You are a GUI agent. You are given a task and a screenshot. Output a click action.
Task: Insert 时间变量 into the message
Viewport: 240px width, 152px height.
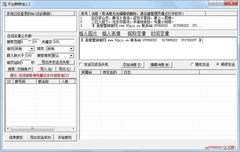[x=160, y=33]
